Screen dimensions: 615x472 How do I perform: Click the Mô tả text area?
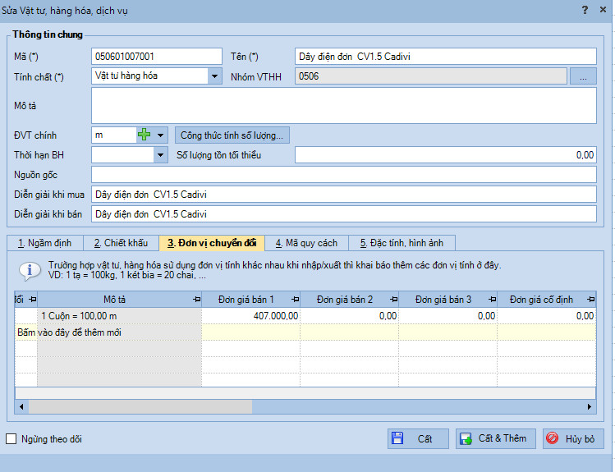344,105
